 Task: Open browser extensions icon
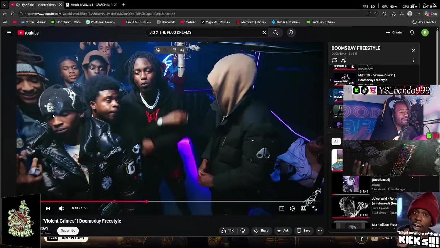[x=384, y=14]
